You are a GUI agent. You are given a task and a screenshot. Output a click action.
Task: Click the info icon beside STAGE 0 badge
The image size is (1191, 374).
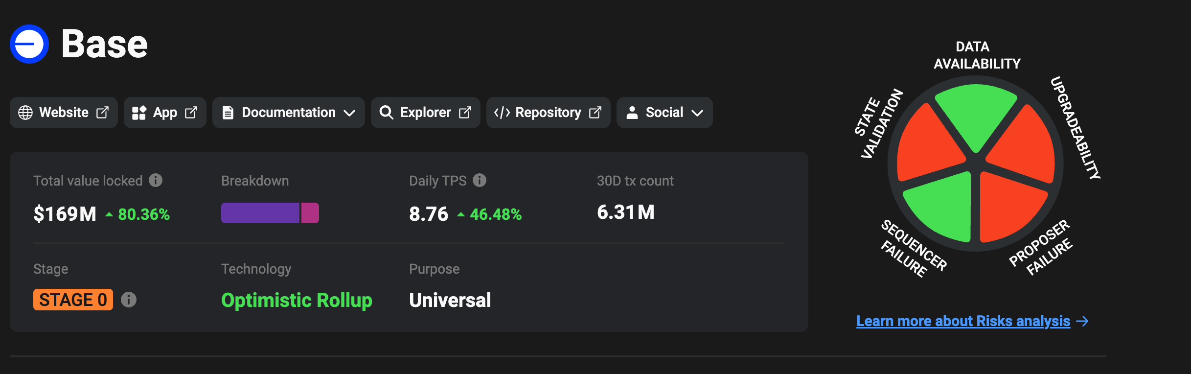(129, 300)
